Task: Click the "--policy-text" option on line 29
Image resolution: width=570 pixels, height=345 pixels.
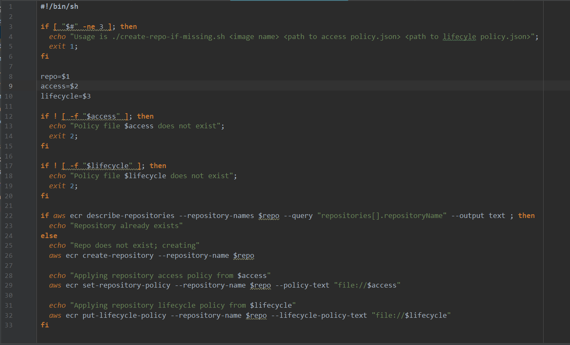Action: [x=302, y=286]
